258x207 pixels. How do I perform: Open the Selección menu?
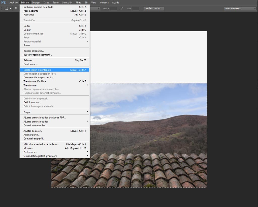[x=67, y=3]
